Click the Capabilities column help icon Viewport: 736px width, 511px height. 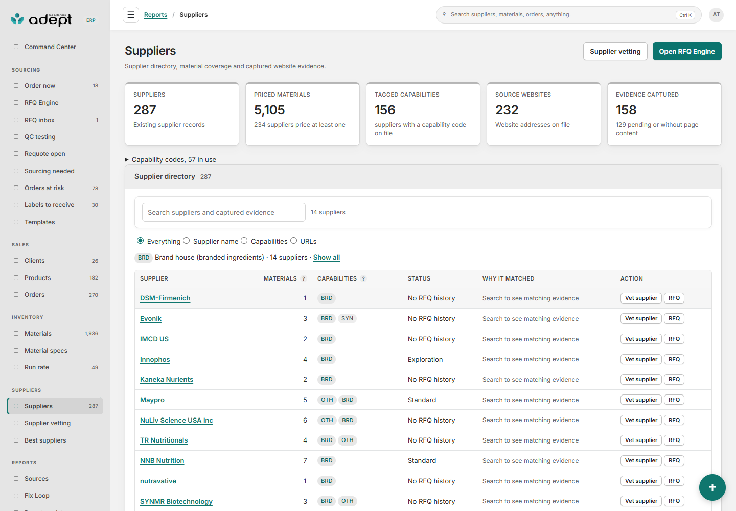363,279
